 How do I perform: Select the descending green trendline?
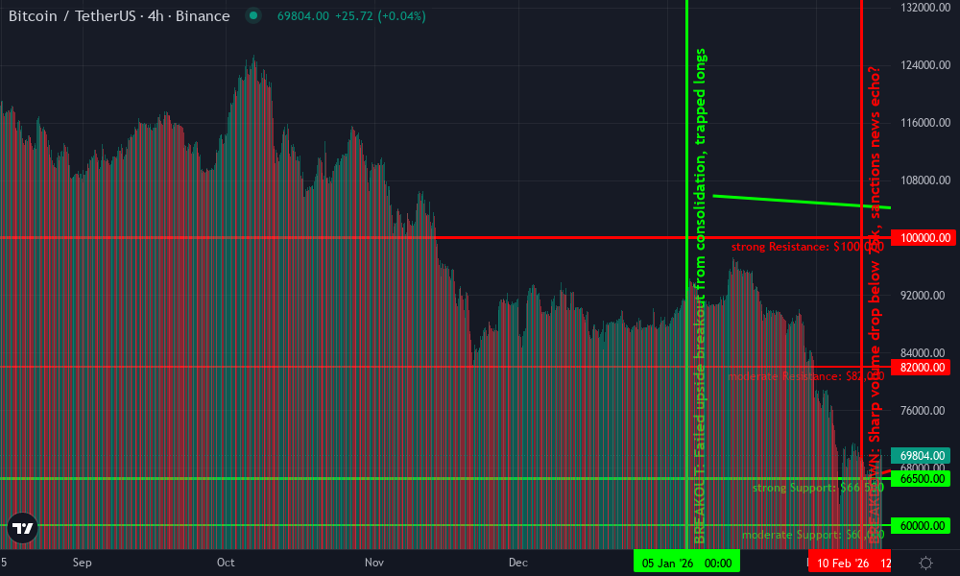[806, 202]
